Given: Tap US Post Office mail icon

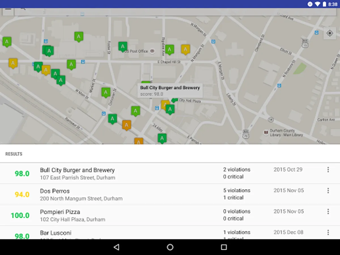Looking at the screenshot, I should click(x=152, y=51).
